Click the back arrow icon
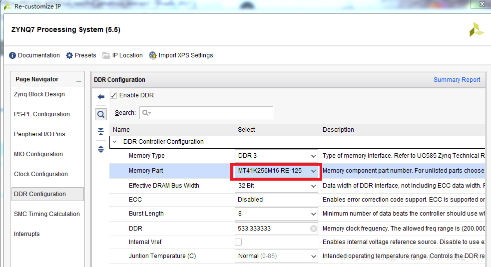This screenshot has width=491, height=267. (x=101, y=97)
